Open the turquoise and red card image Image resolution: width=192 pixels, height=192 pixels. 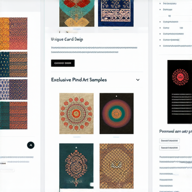(x=77, y=13)
